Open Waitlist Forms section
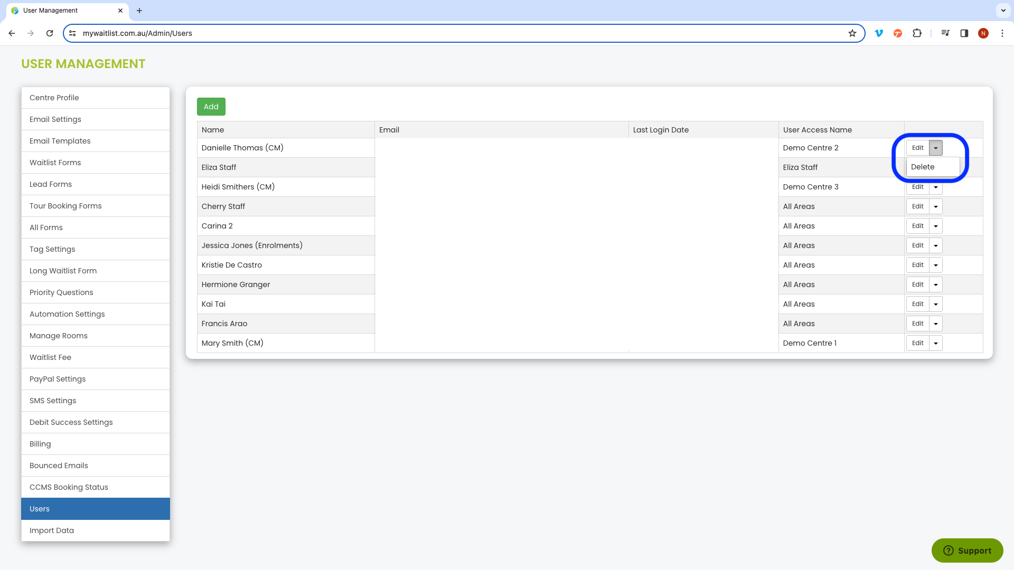The width and height of the screenshot is (1014, 570). tap(96, 163)
